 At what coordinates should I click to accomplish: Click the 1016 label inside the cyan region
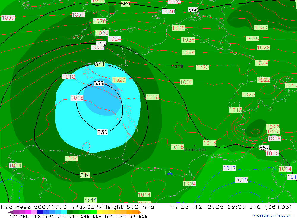pos(77,98)
